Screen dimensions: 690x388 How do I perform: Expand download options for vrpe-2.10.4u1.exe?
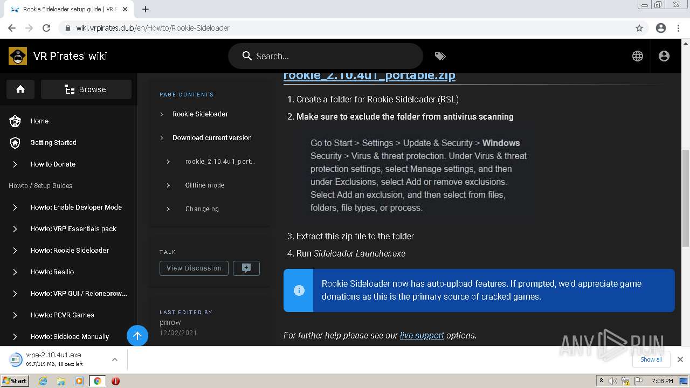pyautogui.click(x=115, y=359)
